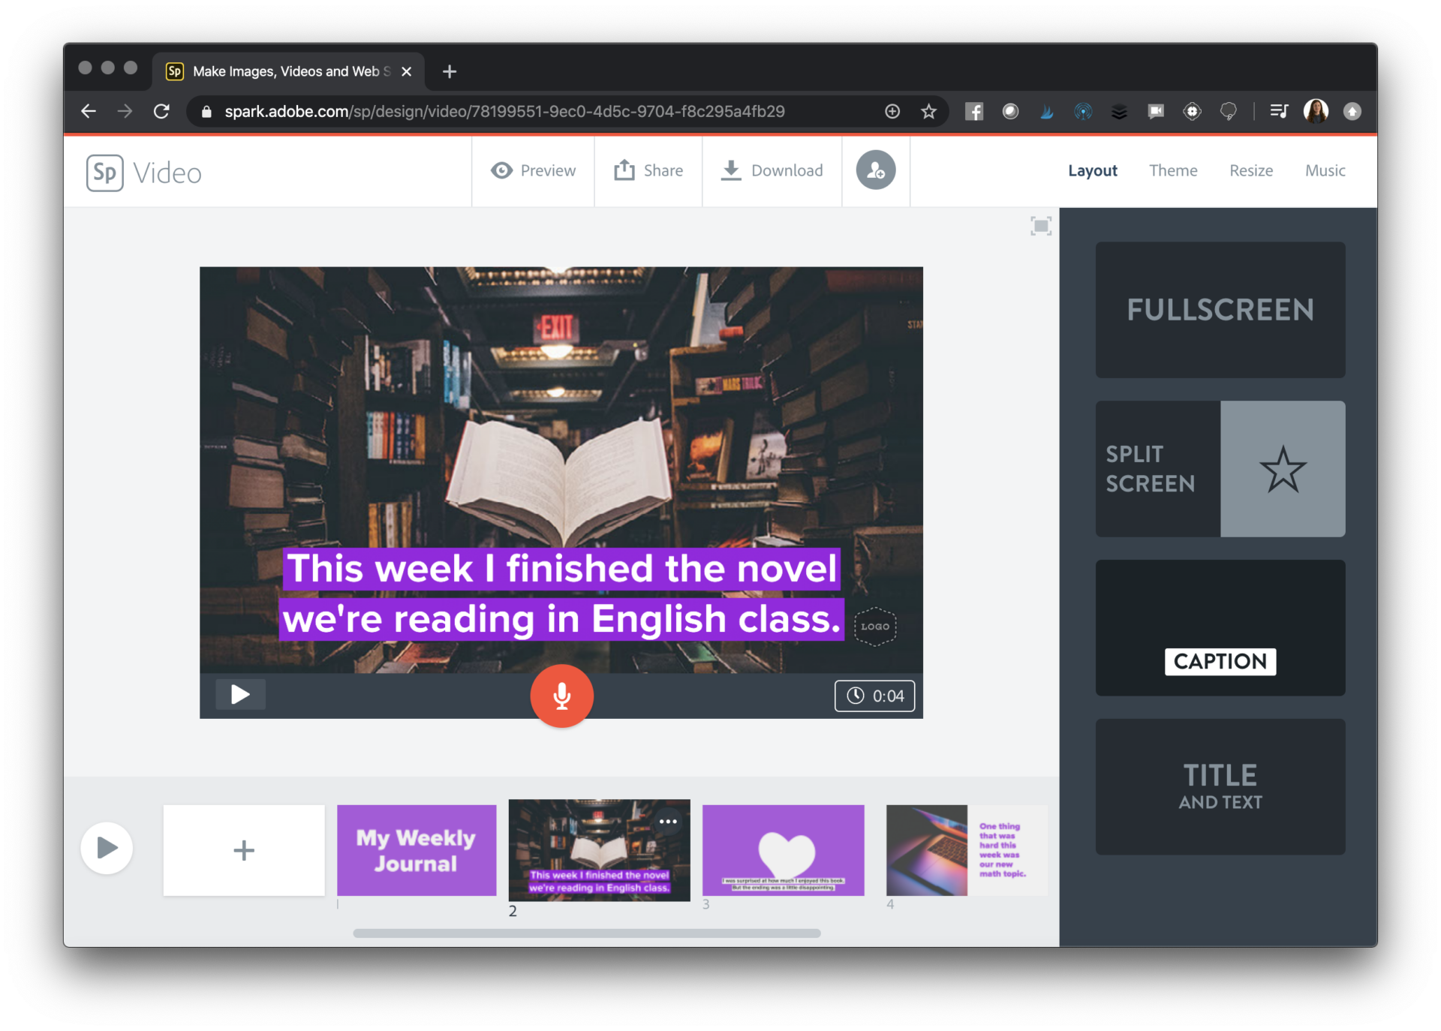Open slide duration 0:04 setting

[874, 696]
